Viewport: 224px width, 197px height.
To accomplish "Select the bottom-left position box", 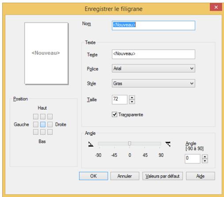I will [x=36, y=132].
